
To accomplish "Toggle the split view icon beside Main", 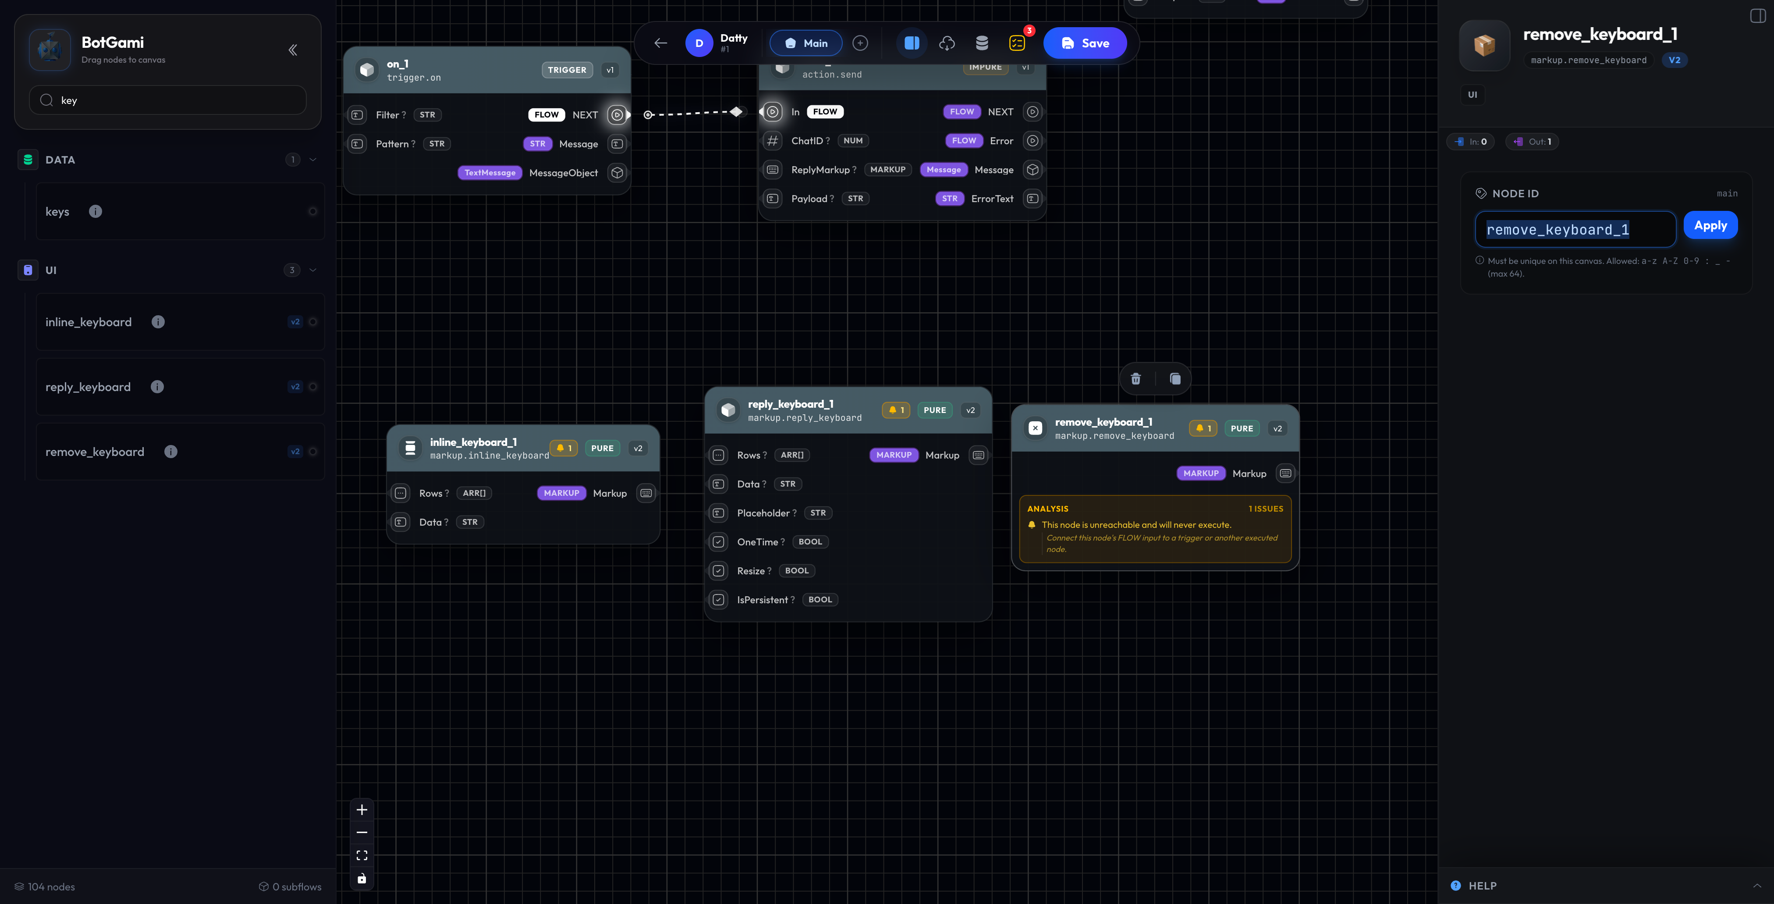I will pyautogui.click(x=912, y=43).
